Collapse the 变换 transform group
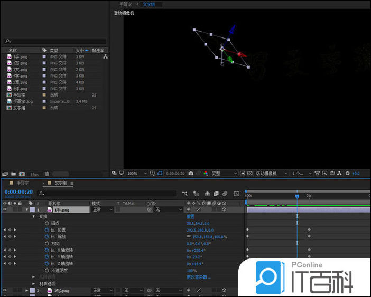Screen dimensions: 371x297 click(34, 216)
